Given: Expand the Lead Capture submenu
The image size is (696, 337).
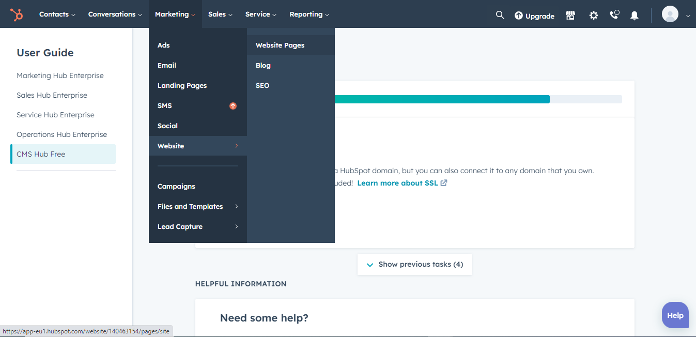Looking at the screenshot, I should [x=198, y=226].
